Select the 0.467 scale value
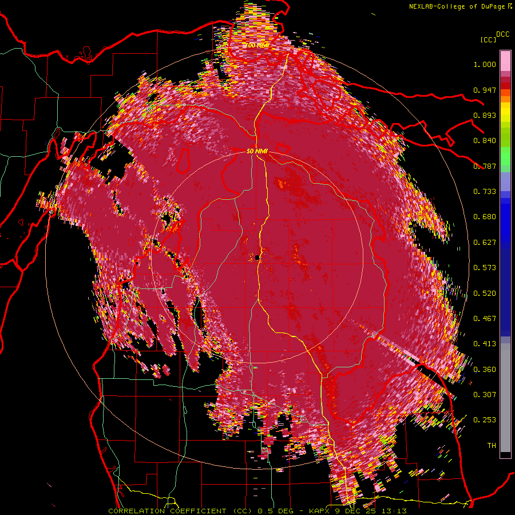515x515 pixels. 485,319
